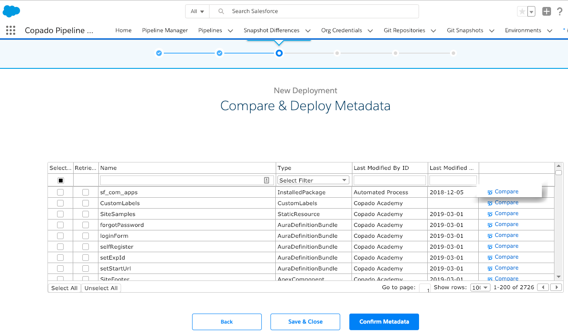Click the Last Modified By ID filter

pyautogui.click(x=390, y=180)
